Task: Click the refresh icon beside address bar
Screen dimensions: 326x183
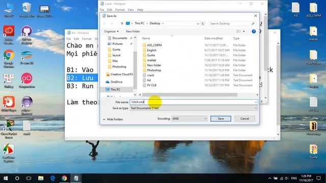Action: tap(203, 24)
